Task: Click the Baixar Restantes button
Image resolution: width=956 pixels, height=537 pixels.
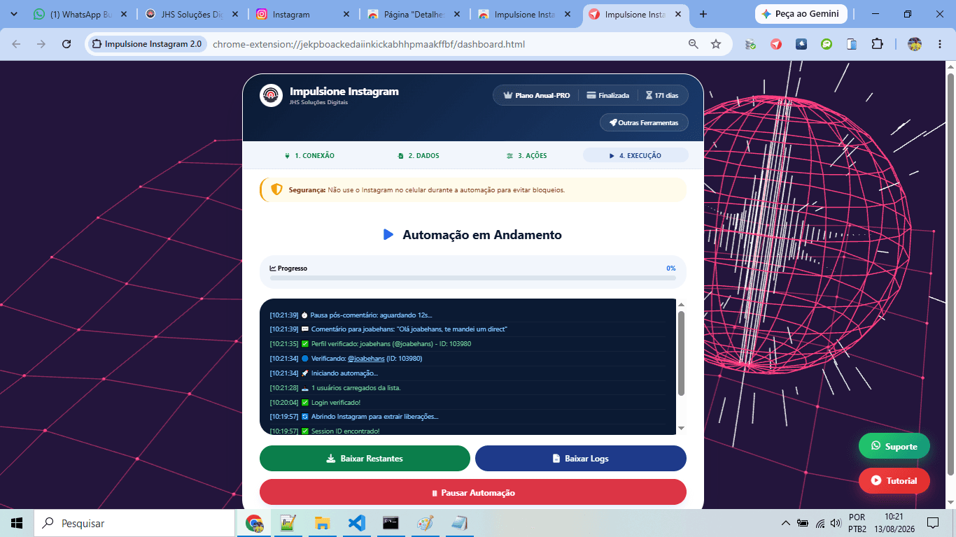Action: click(x=365, y=459)
